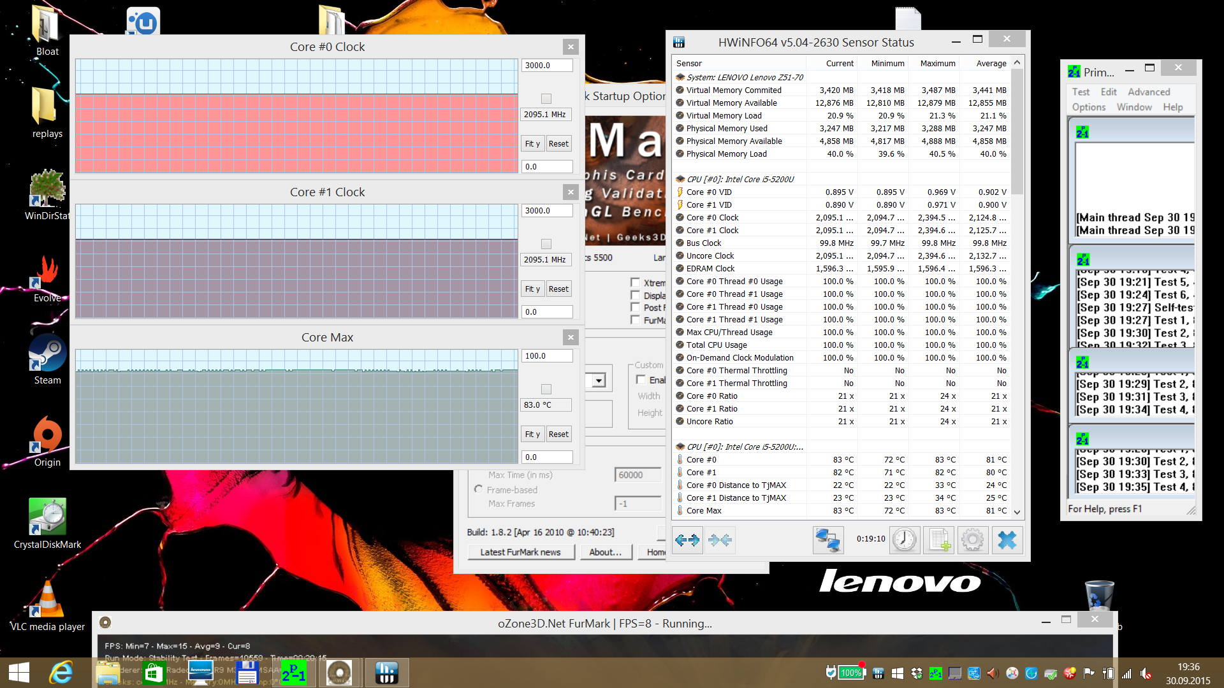Open Prime95 Test menu
This screenshot has width=1224, height=688.
pos(1081,92)
